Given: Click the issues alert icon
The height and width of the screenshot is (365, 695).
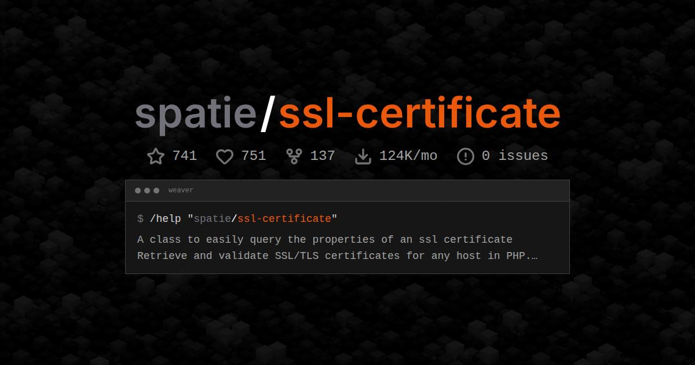Looking at the screenshot, I should pos(465,155).
